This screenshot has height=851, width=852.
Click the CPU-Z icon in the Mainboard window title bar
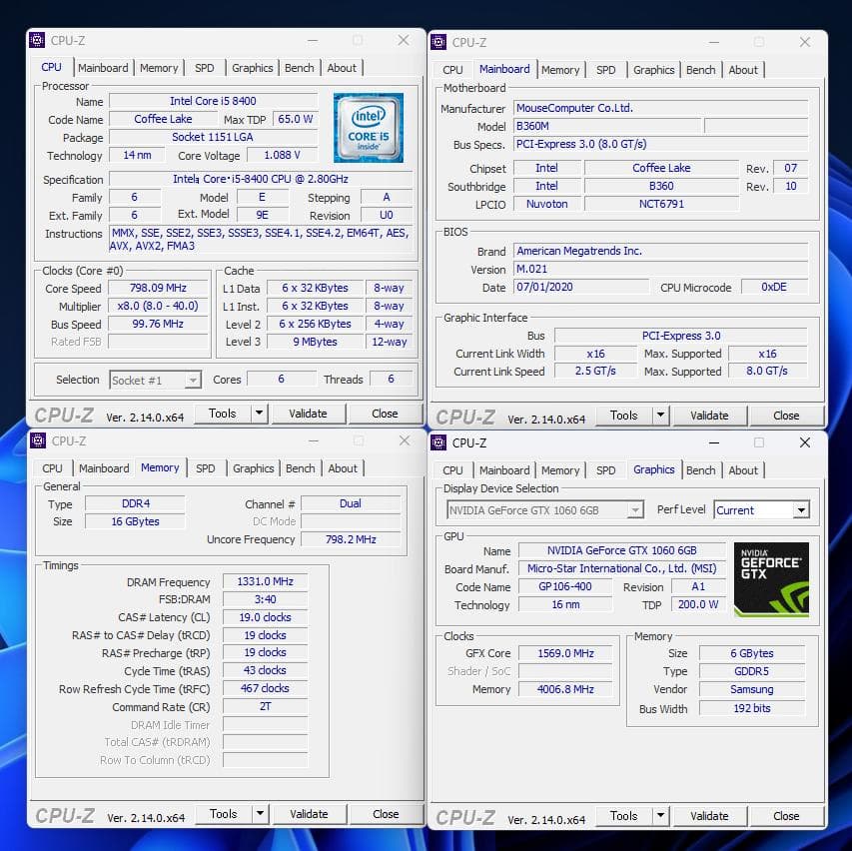(437, 42)
